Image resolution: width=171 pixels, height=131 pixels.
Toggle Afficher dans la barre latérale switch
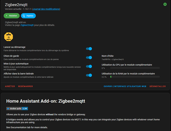pyautogui.click(x=89, y=75)
